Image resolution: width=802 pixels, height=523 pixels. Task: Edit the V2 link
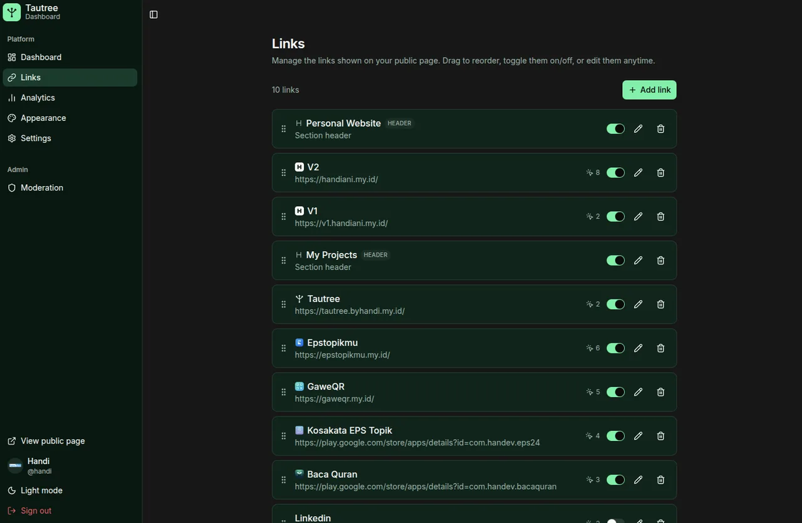pos(638,173)
